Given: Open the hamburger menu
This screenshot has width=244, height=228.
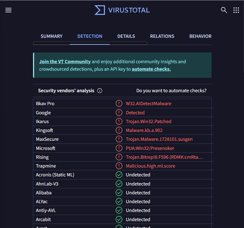Looking at the screenshot, I should [x=9, y=10].
